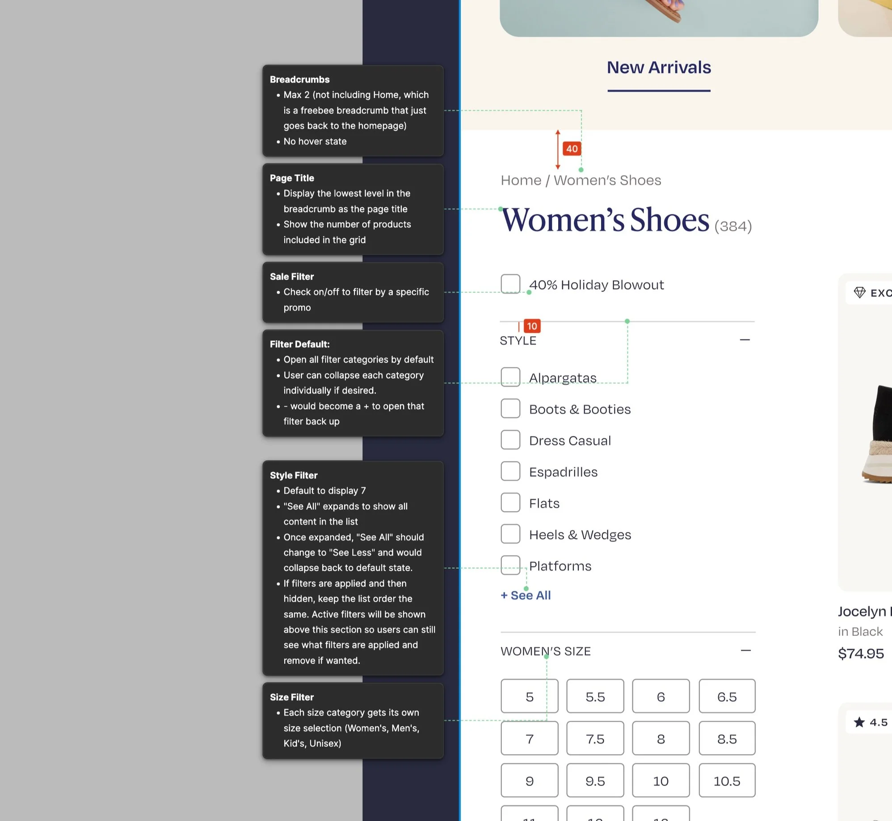The image size is (892, 821).
Task: Choose size 8 in size grid
Action: coord(661,738)
